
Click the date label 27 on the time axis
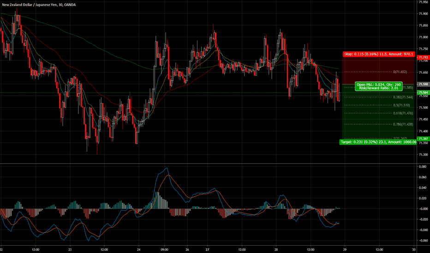click(208, 249)
